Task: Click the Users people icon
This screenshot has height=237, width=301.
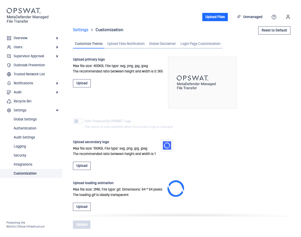Action: (9, 47)
